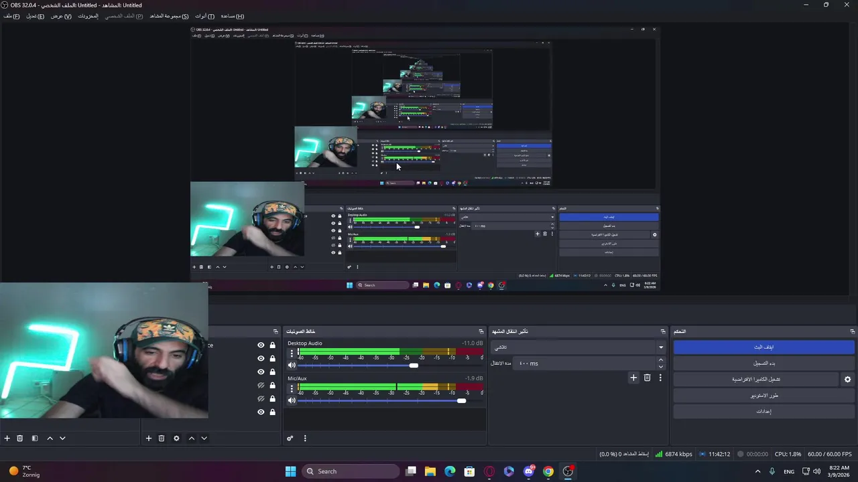Screen dimensions: 858x482
Task: Open source properties with the gear icon
Action: 176,438
